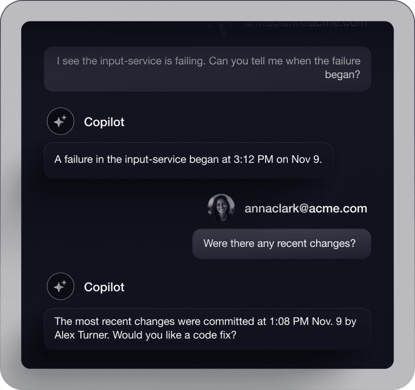Click the 'Would you like a code fix?' text

[x=174, y=335]
